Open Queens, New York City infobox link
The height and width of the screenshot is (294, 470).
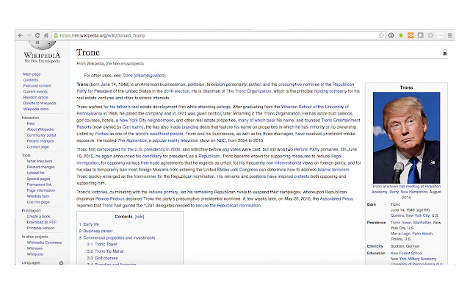click(411, 215)
